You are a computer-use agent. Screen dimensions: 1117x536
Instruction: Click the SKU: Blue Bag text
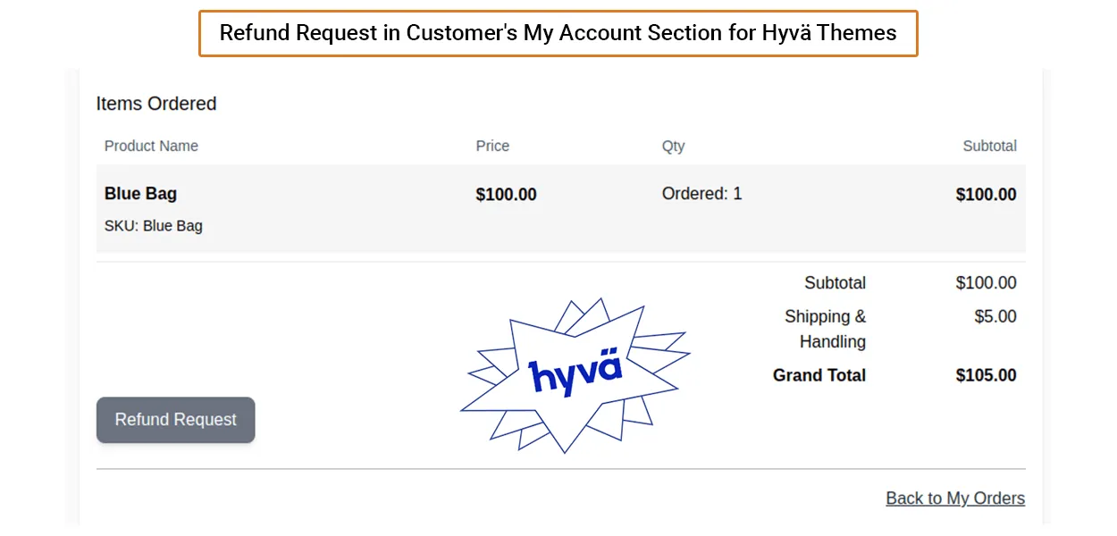154,226
